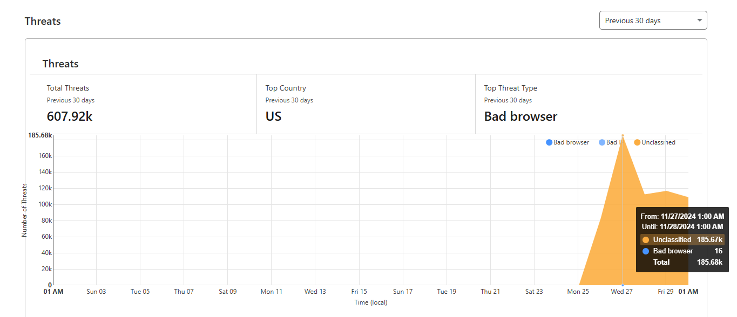Toggle the Unclassified series in the legend

(x=654, y=142)
